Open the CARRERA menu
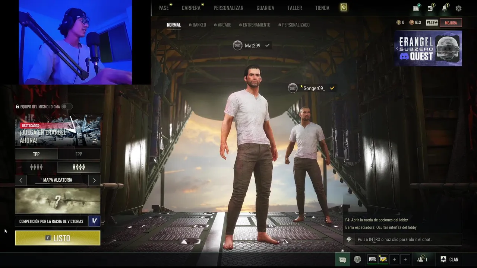Image resolution: width=477 pixels, height=268 pixels. coord(191,8)
